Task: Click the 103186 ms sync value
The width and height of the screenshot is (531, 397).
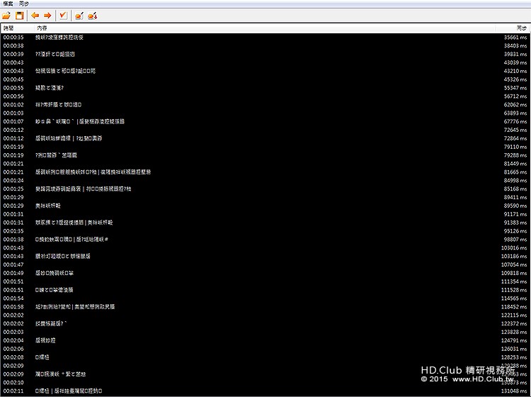Action: tap(514, 257)
